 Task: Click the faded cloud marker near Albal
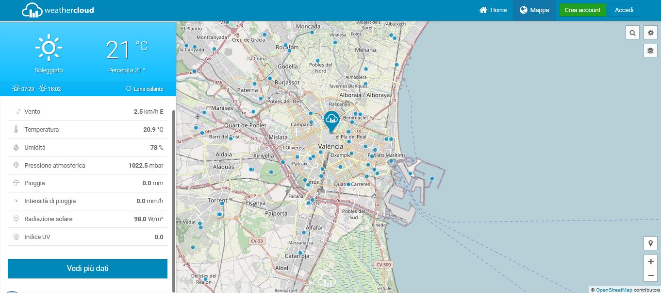coord(327,281)
